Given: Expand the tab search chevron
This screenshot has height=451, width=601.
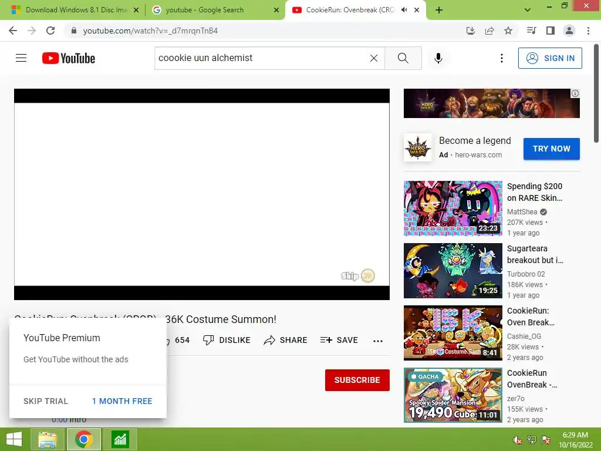Looking at the screenshot, I should point(528,10).
